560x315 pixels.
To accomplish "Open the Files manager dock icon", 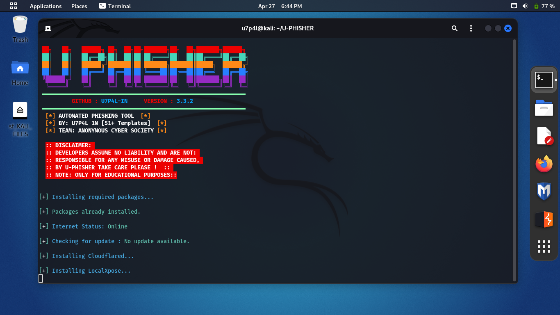I will click(x=544, y=108).
